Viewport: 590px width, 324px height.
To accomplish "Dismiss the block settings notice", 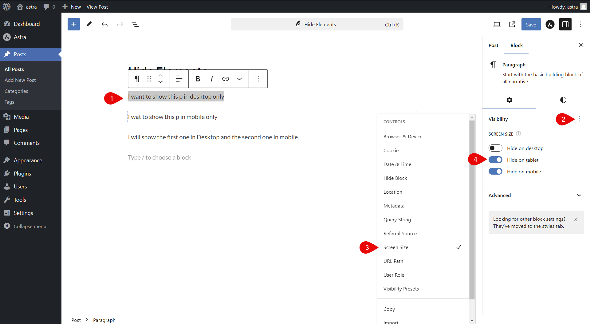I will point(576,219).
